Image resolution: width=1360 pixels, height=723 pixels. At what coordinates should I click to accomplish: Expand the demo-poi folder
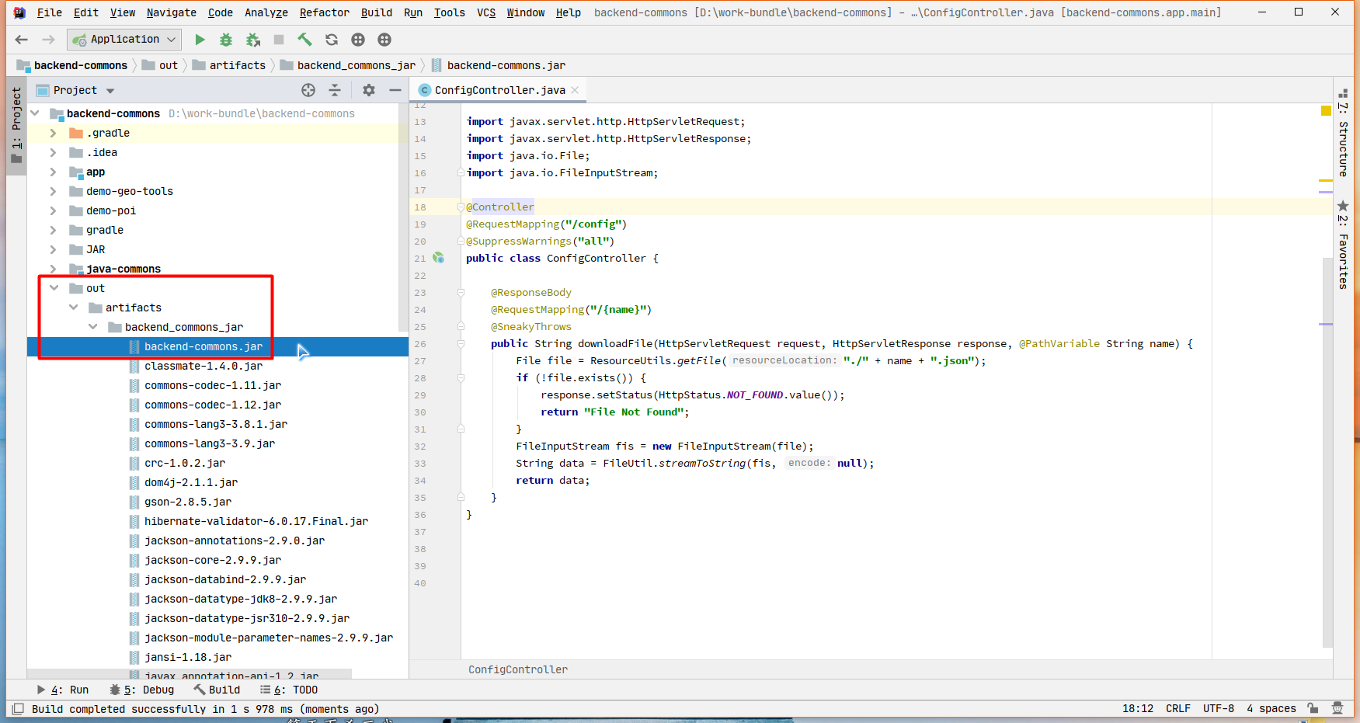coord(53,210)
